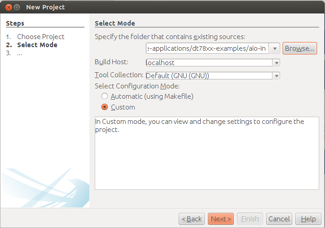Expand the Tool Collection dropdown arrow

pos(276,76)
